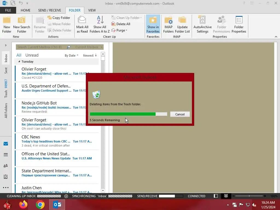Open the Trash 10987 folder

pos(6,89)
